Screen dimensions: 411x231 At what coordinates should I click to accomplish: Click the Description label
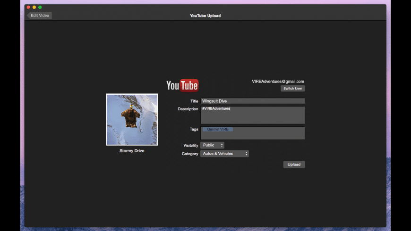coord(188,109)
